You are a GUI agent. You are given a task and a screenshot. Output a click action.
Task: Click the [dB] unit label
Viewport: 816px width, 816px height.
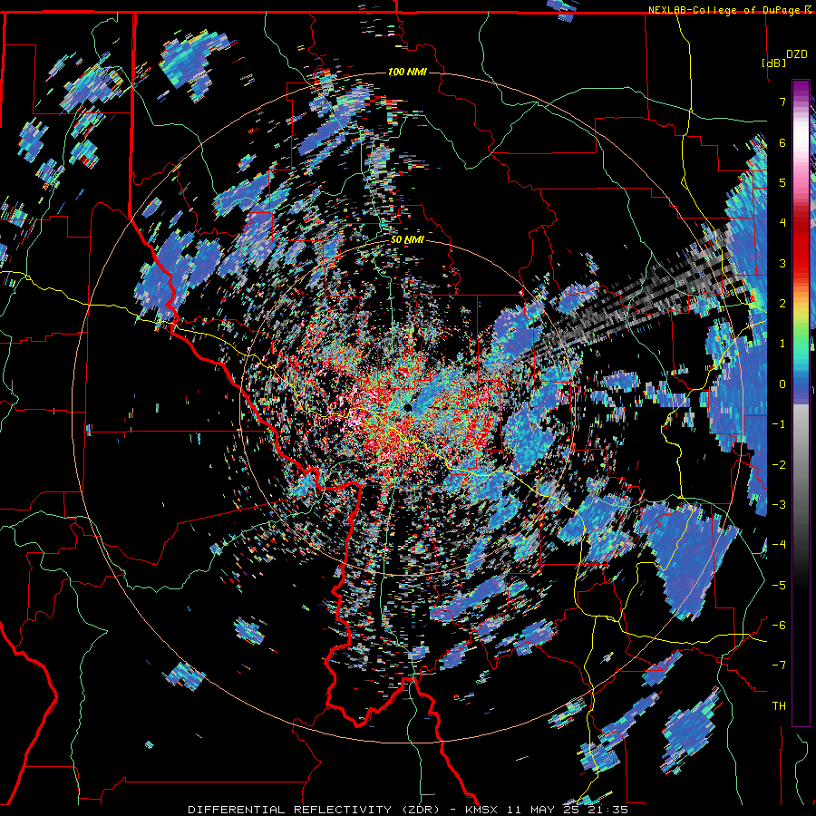click(773, 63)
